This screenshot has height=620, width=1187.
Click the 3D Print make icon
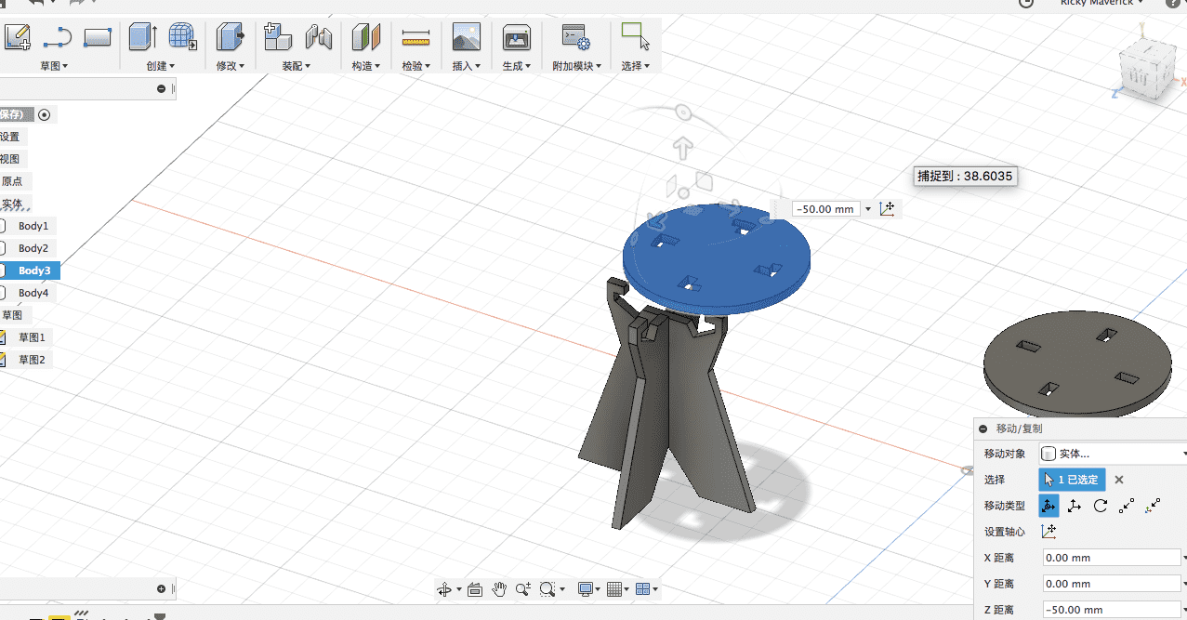tap(516, 37)
